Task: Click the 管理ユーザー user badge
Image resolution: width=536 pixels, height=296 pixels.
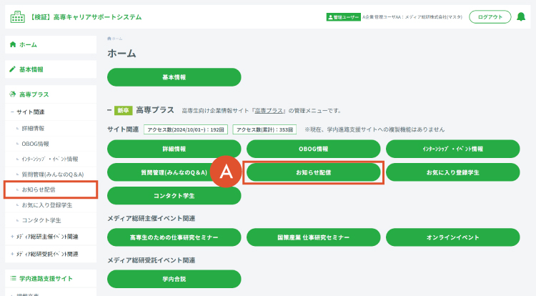Action: tap(343, 17)
